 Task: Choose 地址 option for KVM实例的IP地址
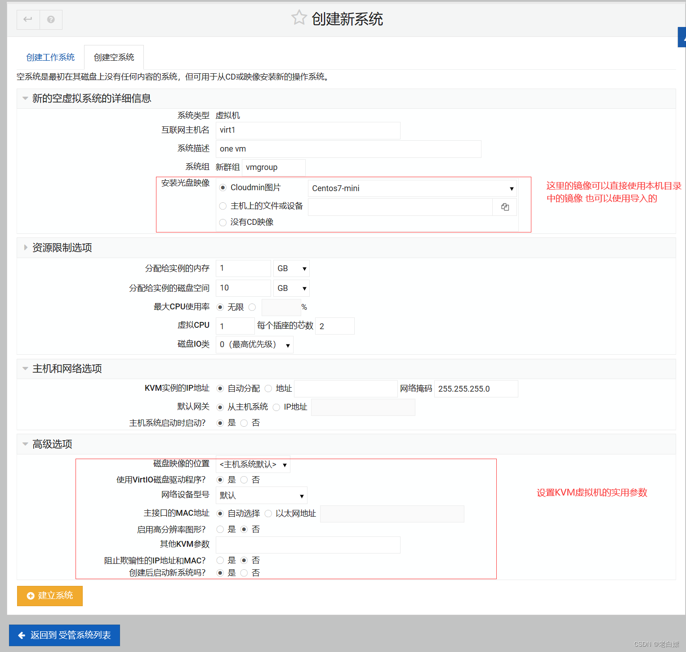pos(268,388)
